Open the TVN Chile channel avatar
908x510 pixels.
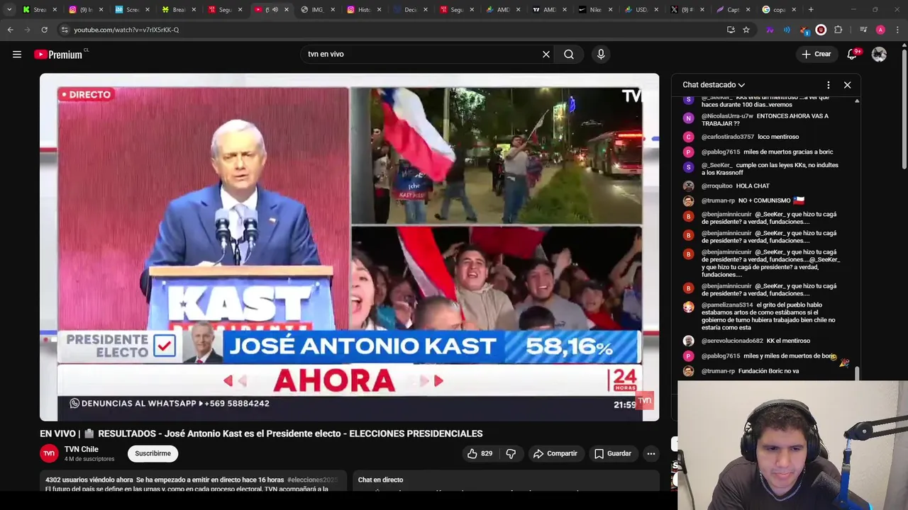(49, 453)
